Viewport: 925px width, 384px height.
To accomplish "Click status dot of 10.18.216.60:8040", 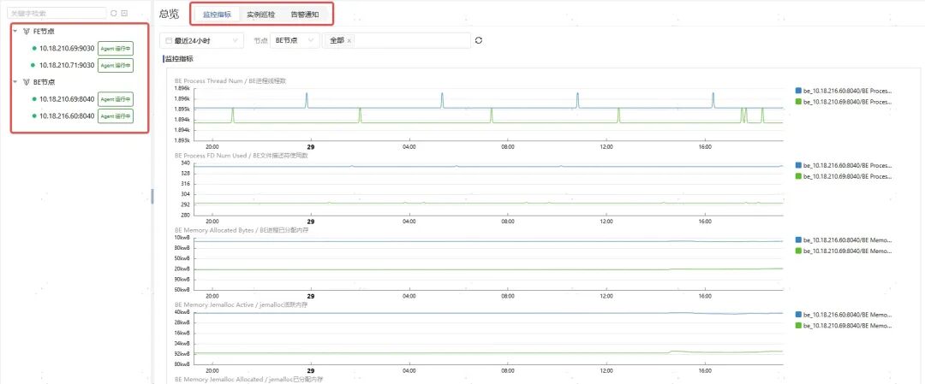I will tap(34, 116).
